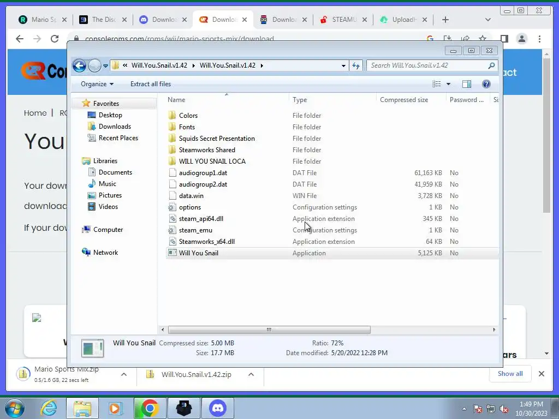Open Music library
Viewport: 559px width, 419px height.
point(108,184)
